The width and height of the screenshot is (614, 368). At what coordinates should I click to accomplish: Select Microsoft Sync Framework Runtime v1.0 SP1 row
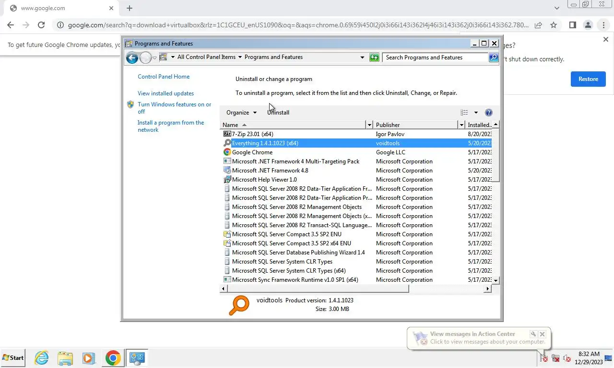(356, 280)
